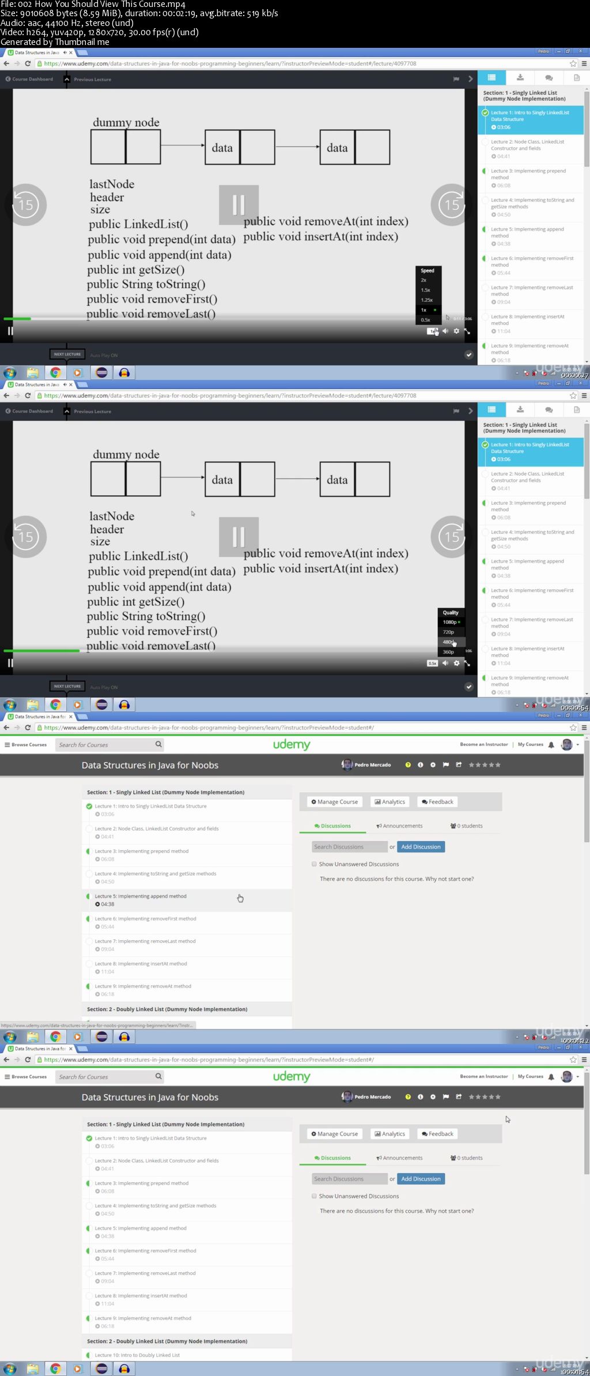Click NEXT LECTURE button in 00:00:27 frame
This screenshot has height=1376, width=590.
pos(67,355)
